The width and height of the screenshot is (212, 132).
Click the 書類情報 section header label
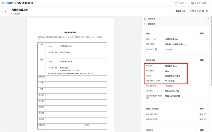152,24
